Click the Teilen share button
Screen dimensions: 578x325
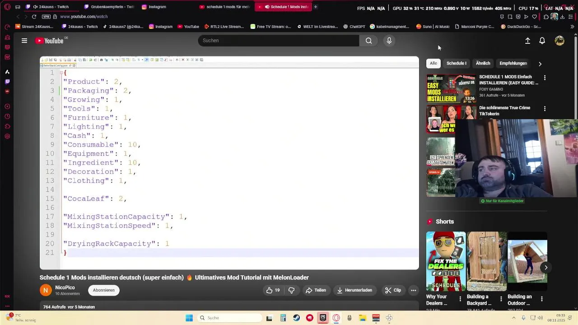(x=316, y=290)
